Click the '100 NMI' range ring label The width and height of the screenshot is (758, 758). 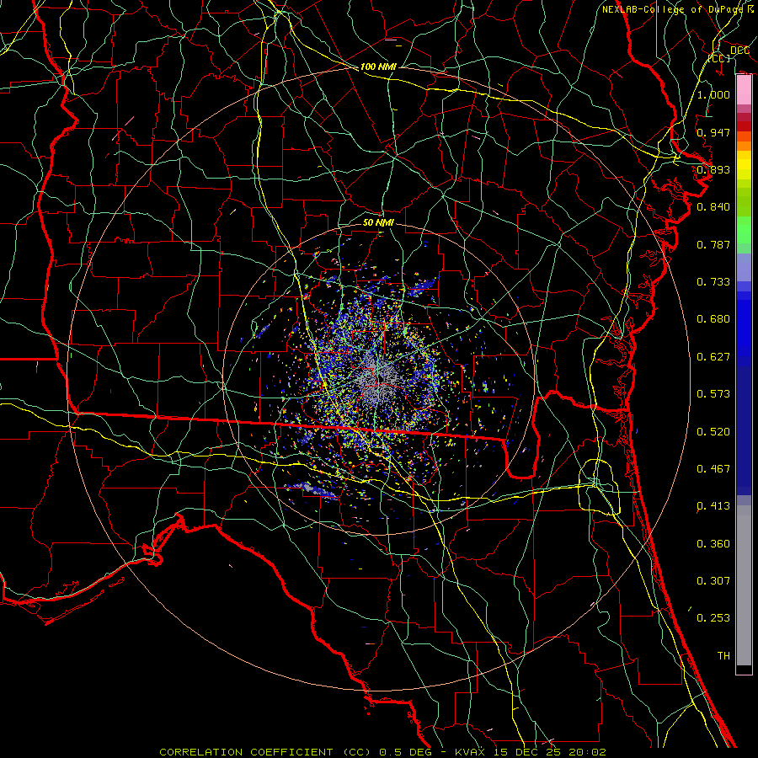coord(378,67)
